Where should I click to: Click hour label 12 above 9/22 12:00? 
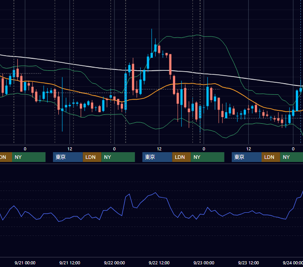[159, 149]
